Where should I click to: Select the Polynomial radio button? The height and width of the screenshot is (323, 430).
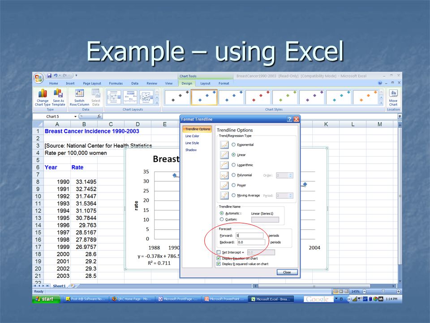(234, 175)
